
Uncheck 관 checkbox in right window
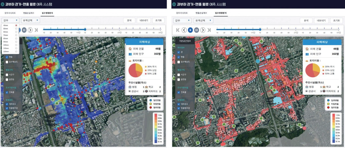coord(179,52)
